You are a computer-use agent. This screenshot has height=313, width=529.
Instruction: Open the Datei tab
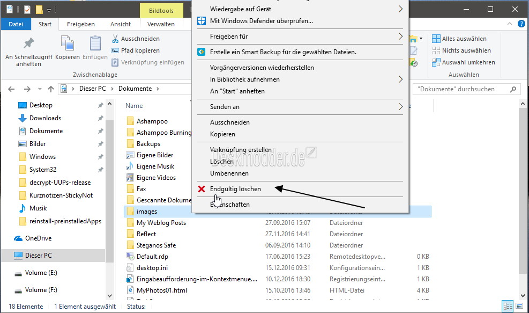[x=16, y=24]
